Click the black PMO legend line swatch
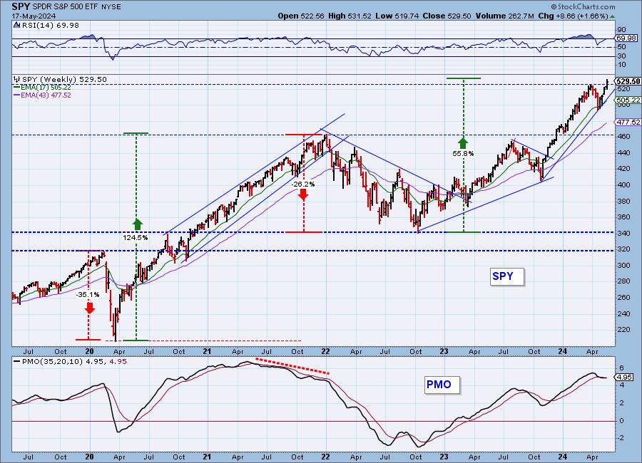This screenshot has width=642, height=463. [17, 362]
